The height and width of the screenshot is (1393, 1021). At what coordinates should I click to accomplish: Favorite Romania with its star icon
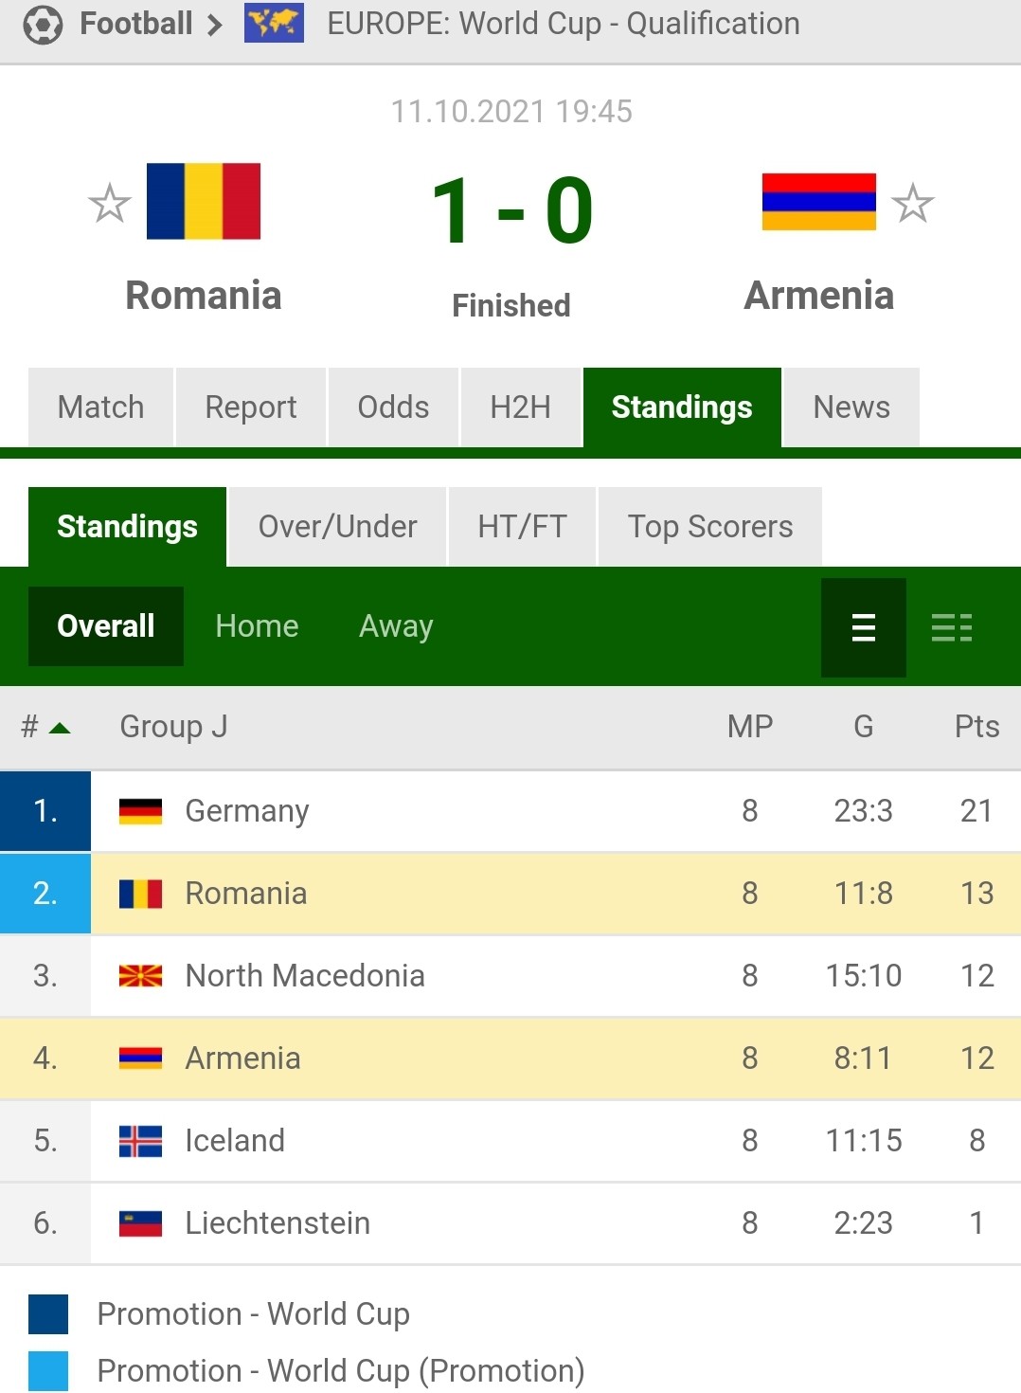click(x=109, y=203)
